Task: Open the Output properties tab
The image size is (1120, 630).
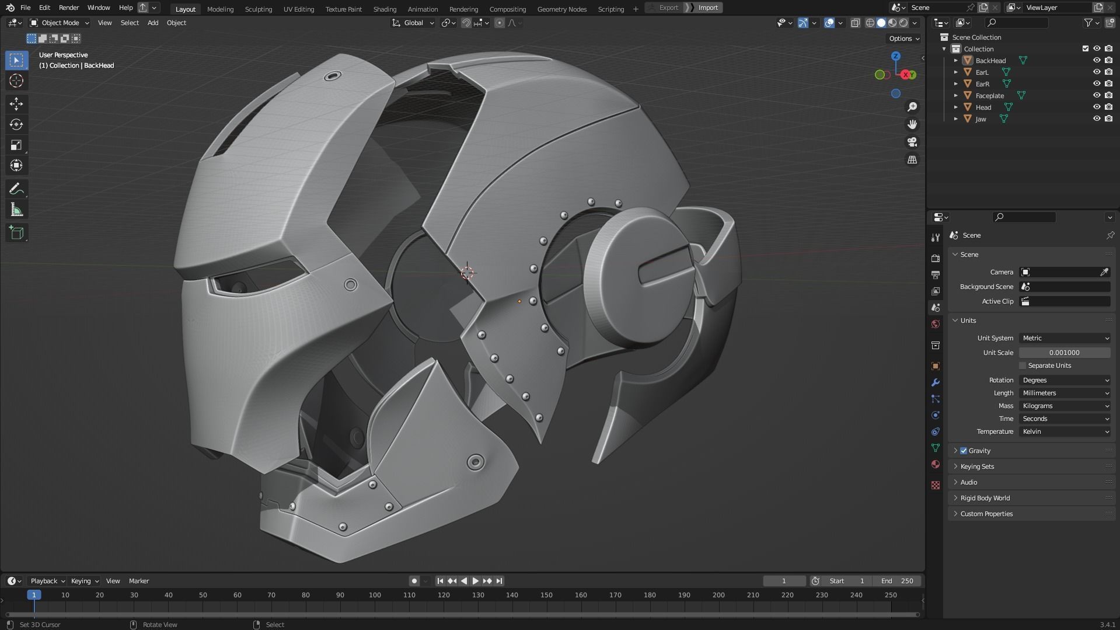Action: click(936, 274)
